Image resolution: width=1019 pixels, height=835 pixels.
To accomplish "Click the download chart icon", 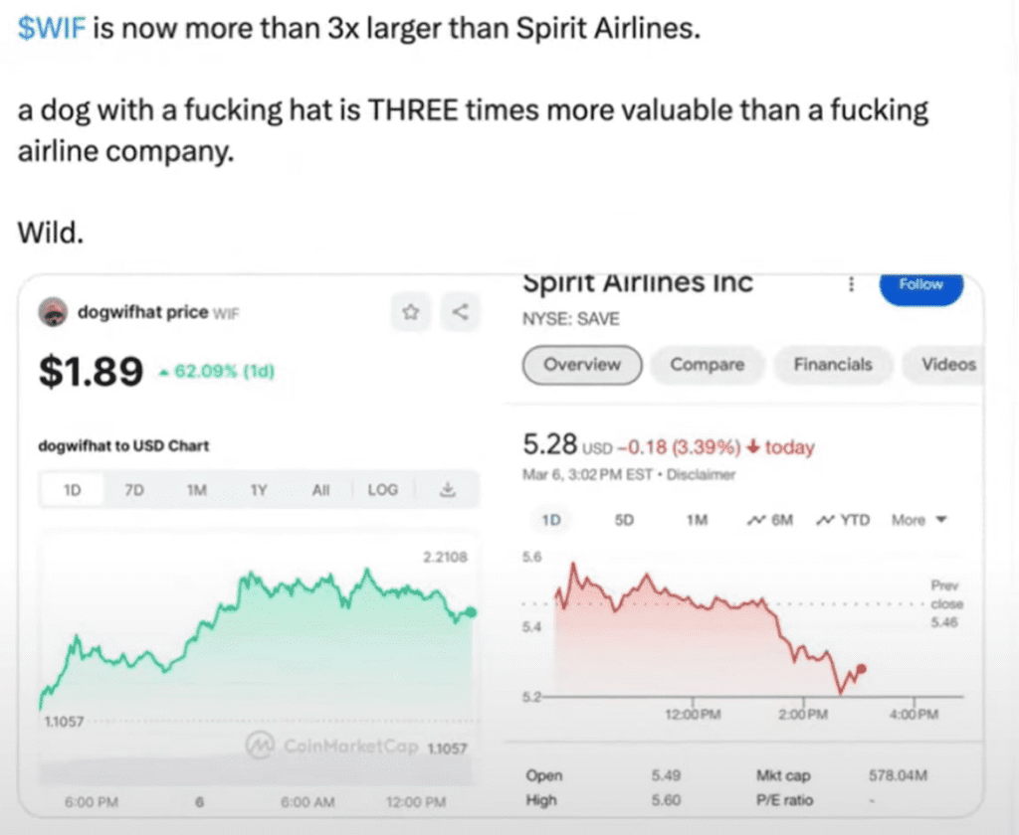I will point(447,490).
